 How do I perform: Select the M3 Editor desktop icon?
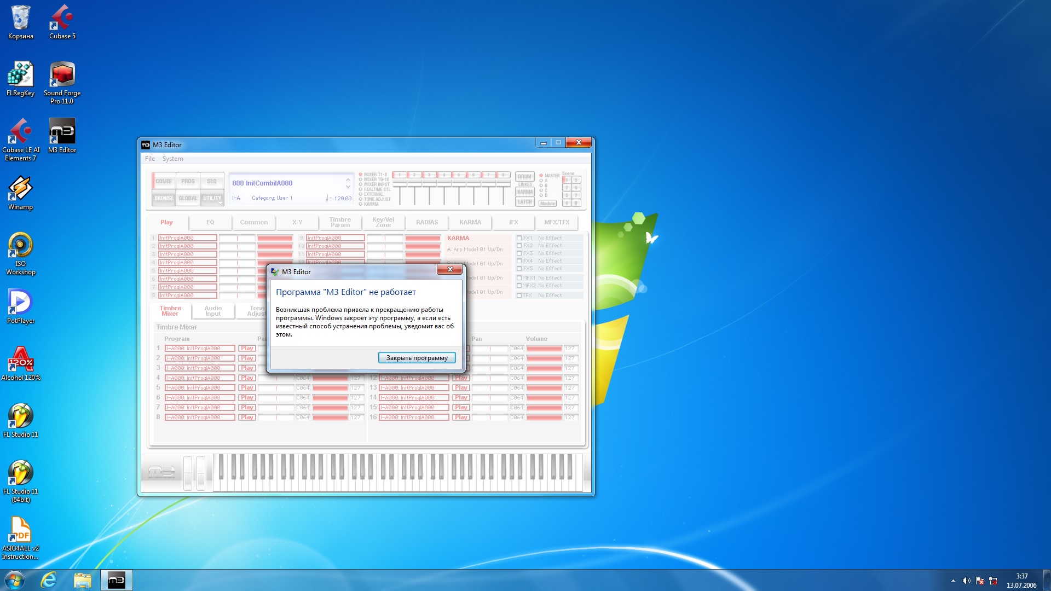click(62, 137)
